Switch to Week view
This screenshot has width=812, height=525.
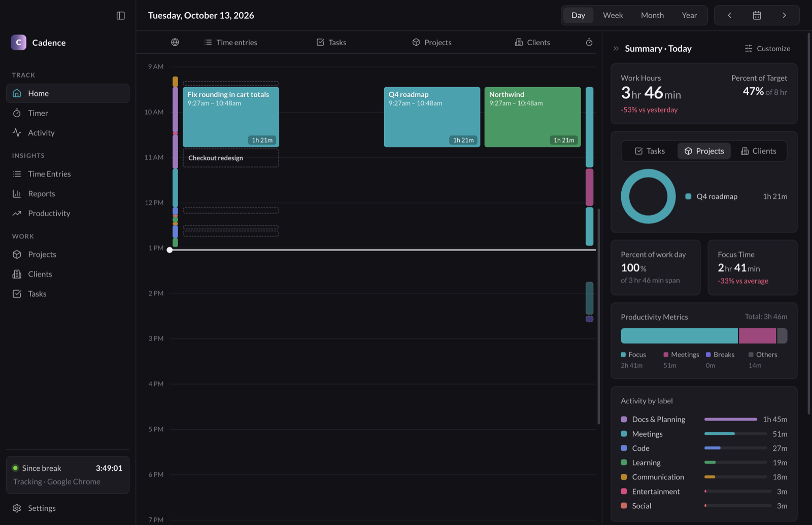pyautogui.click(x=613, y=15)
